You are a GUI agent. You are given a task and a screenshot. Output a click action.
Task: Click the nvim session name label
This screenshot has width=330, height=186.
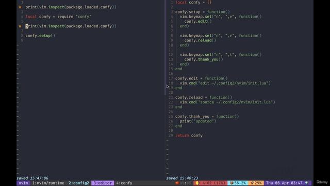[23, 183]
